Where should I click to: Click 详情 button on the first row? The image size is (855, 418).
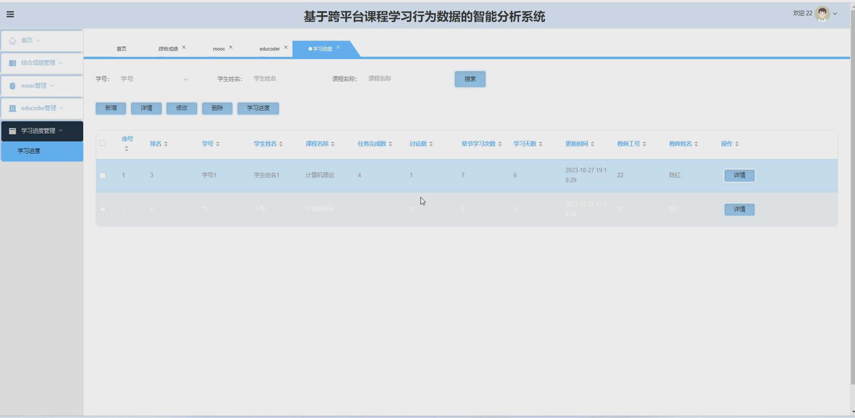739,176
